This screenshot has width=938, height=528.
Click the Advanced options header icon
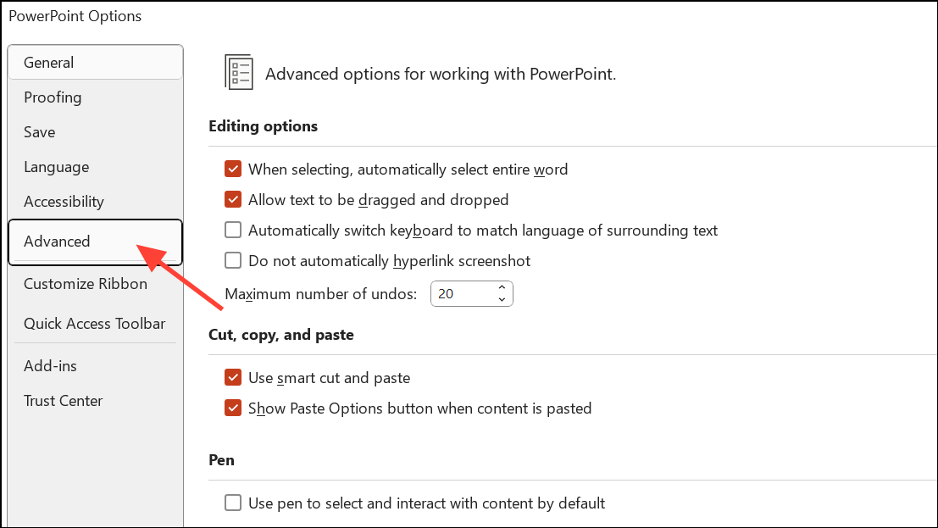tap(239, 73)
